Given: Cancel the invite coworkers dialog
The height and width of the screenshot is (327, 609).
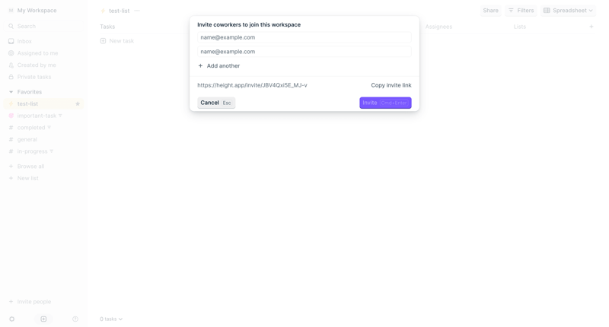Looking at the screenshot, I should (216, 103).
